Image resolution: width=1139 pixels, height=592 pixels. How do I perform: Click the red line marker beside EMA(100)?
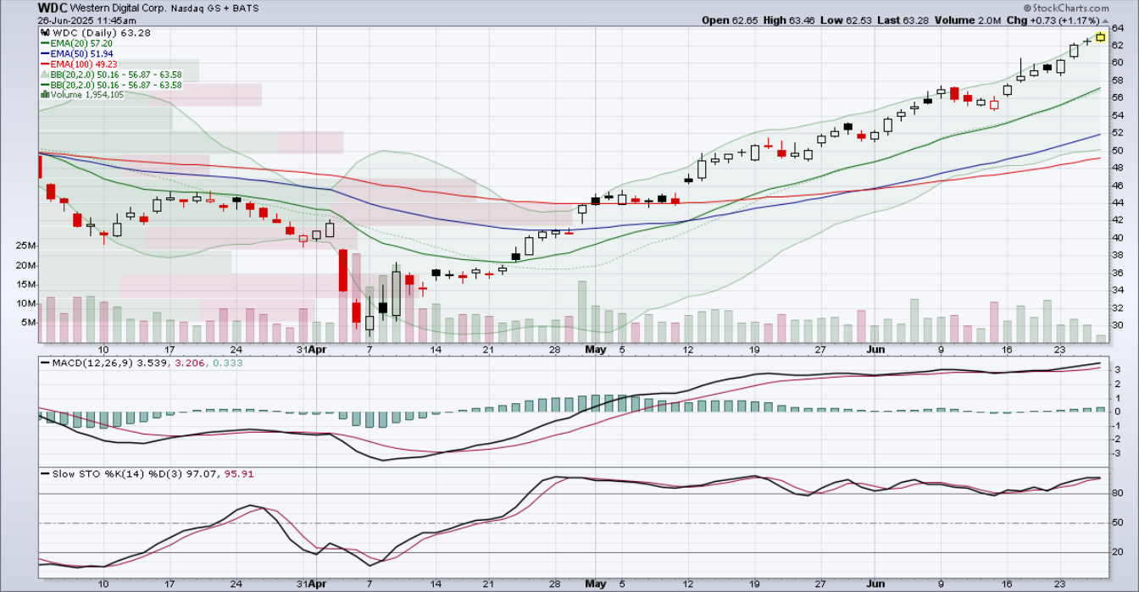[45, 64]
